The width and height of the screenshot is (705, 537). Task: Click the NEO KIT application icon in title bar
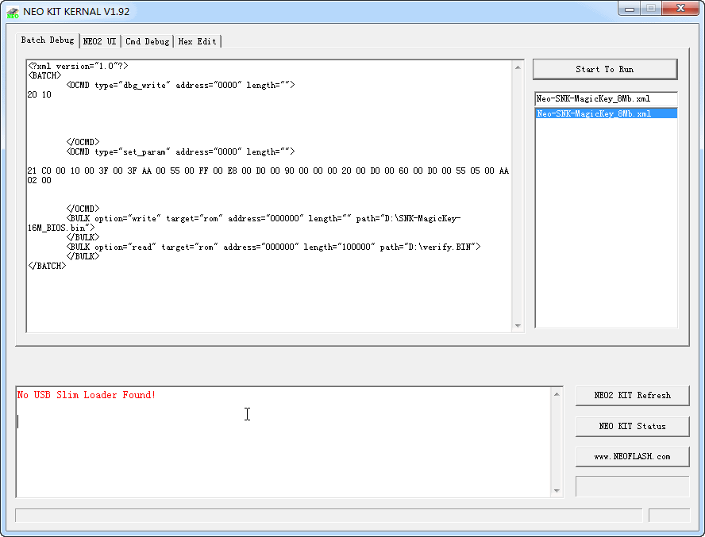tap(13, 12)
